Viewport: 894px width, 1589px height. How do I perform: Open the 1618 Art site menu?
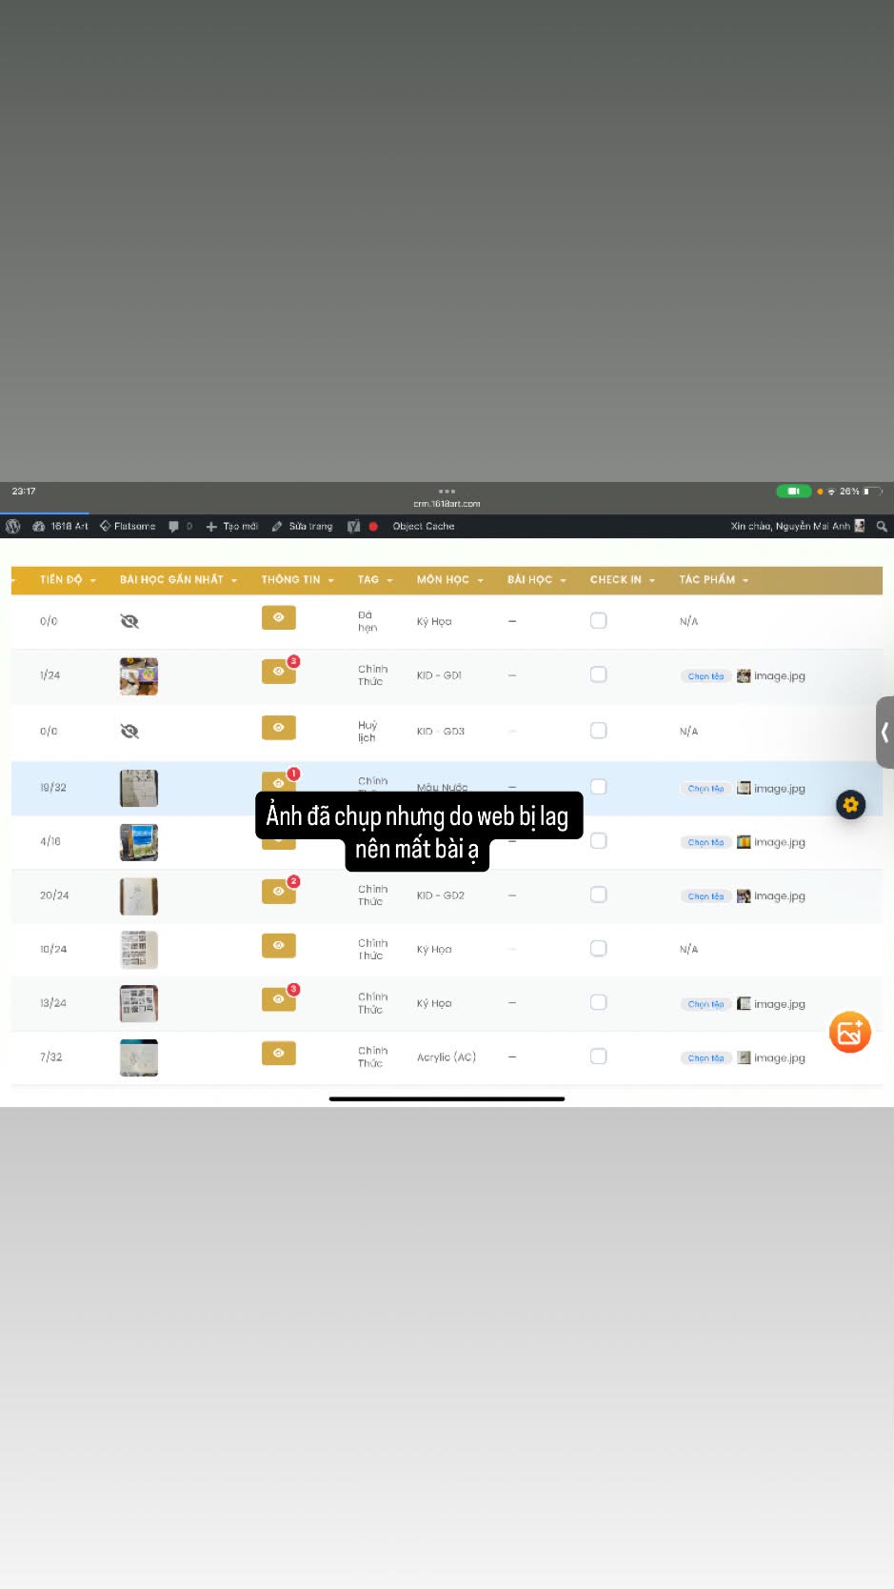pyautogui.click(x=60, y=526)
